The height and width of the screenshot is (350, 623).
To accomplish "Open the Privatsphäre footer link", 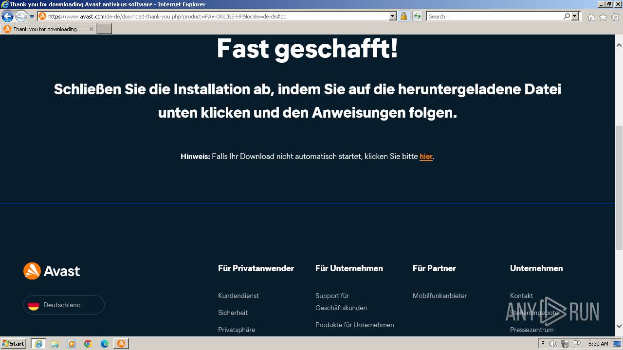I will click(237, 330).
